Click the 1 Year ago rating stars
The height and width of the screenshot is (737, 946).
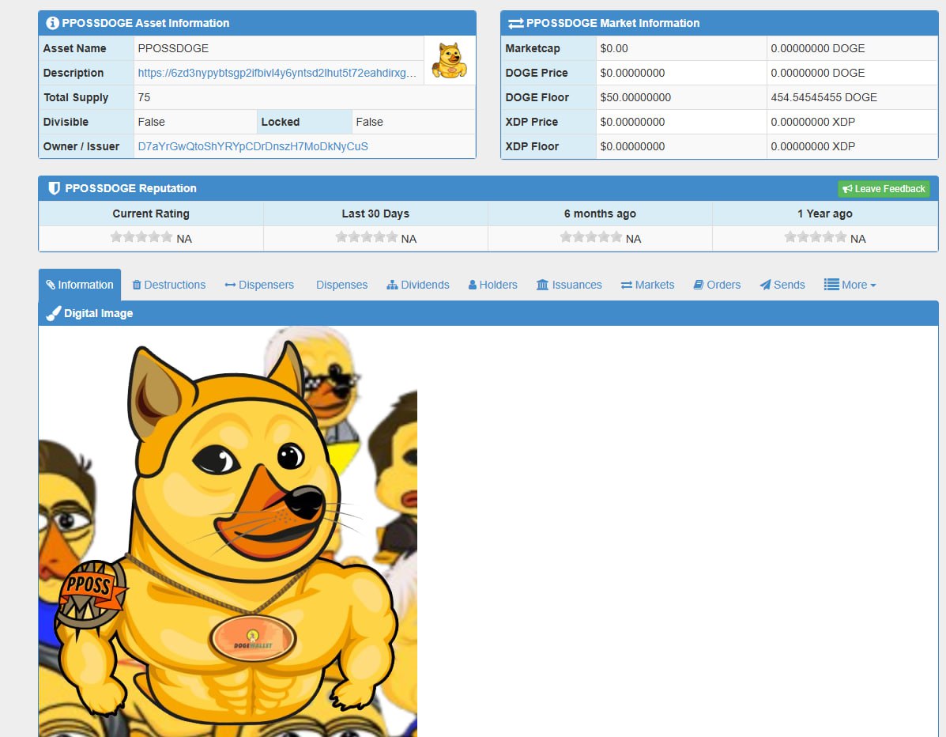tap(816, 237)
